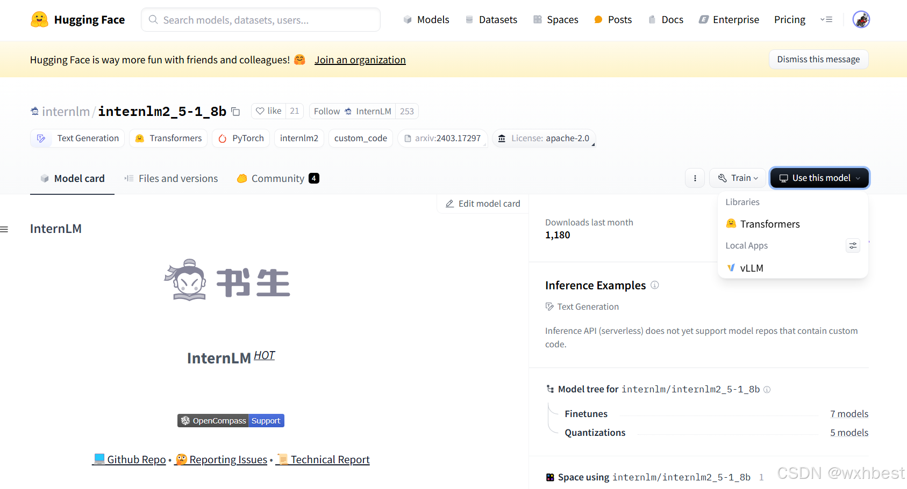
Task: Click the Hugging Face logo
Action: (77, 20)
